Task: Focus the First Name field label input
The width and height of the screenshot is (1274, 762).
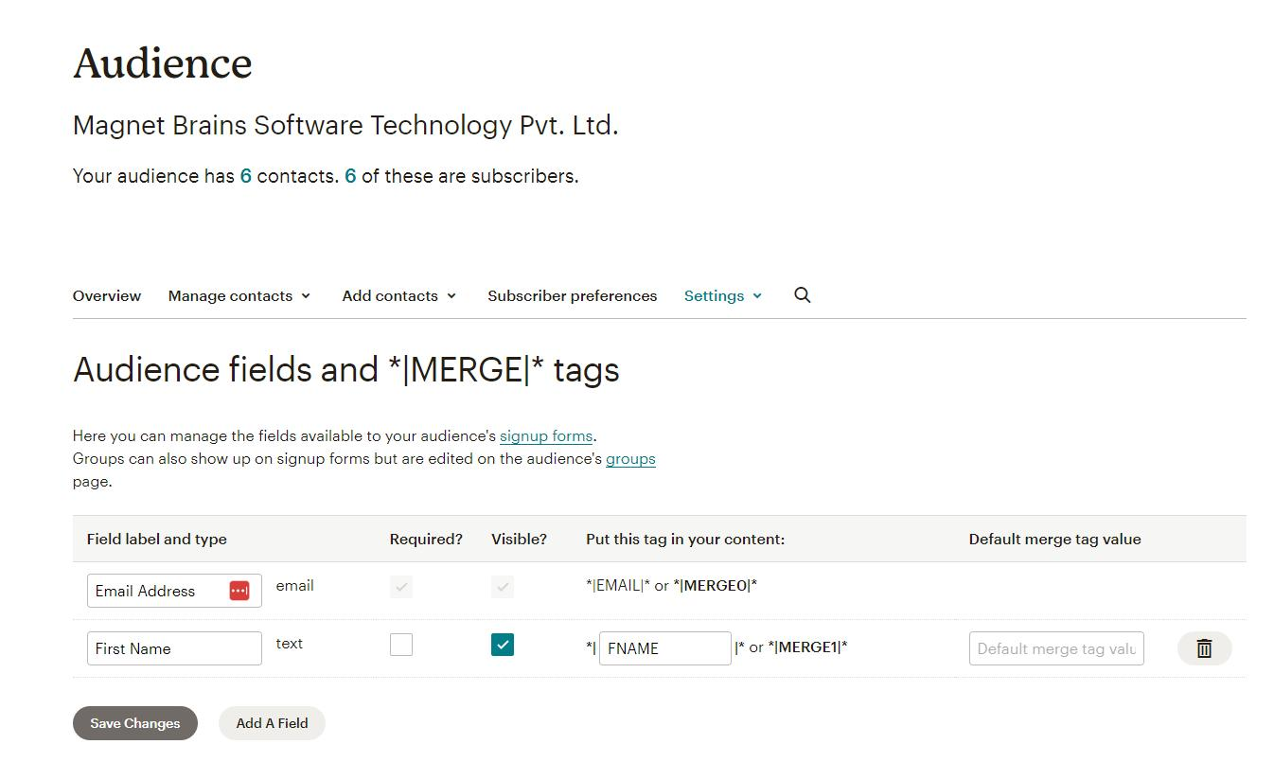Action: point(174,648)
